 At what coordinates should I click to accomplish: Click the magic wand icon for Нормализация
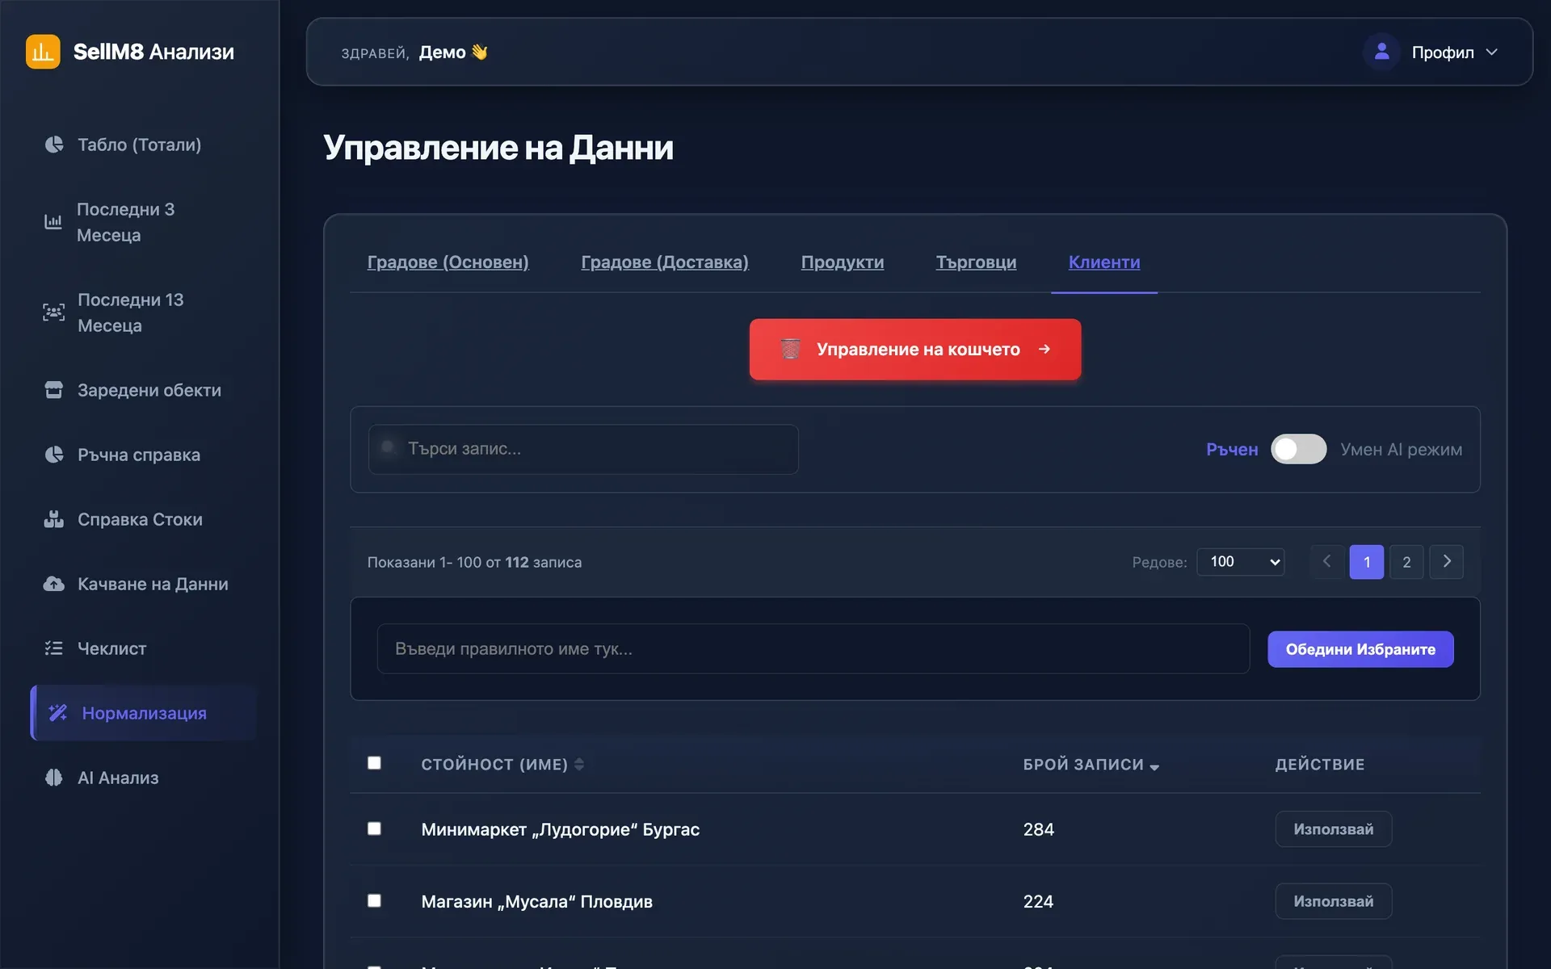58,713
